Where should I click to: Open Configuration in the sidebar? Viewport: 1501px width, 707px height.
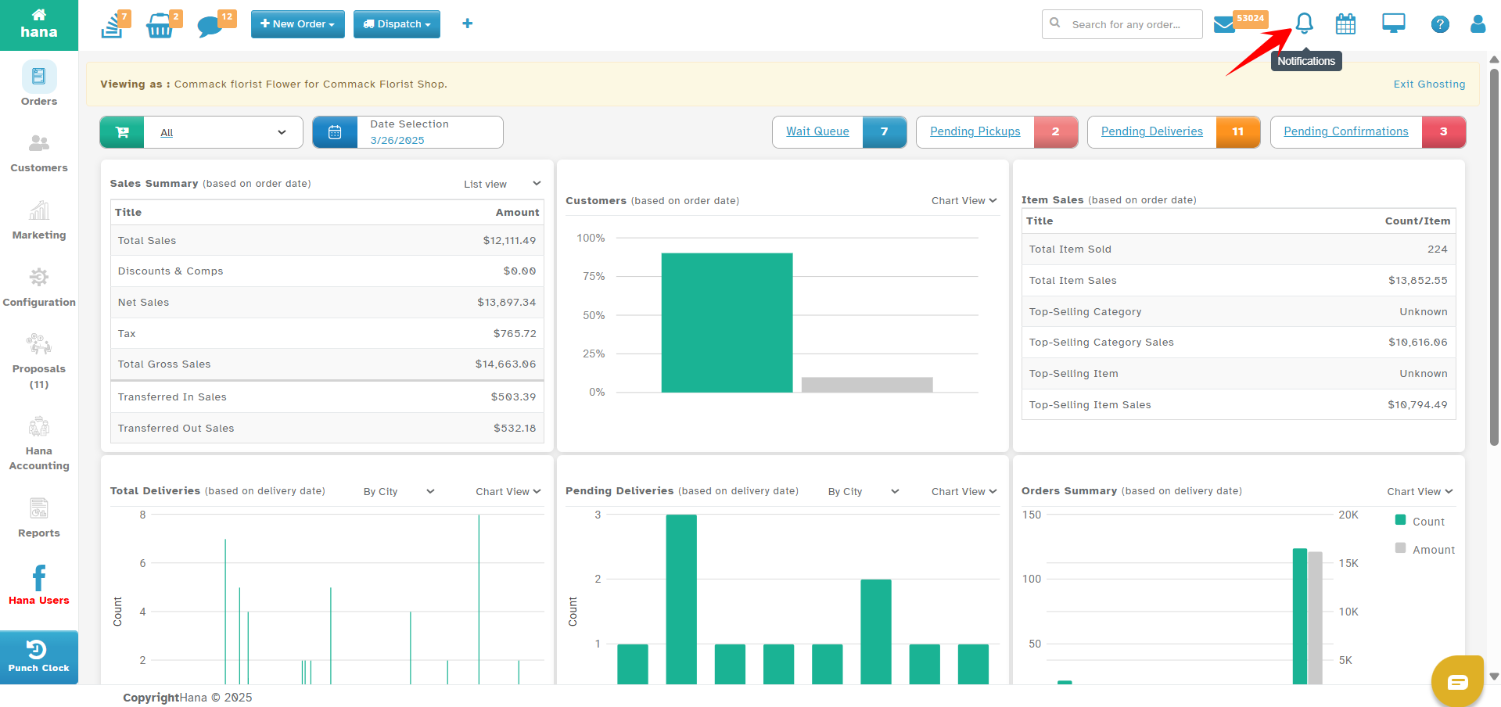(39, 288)
